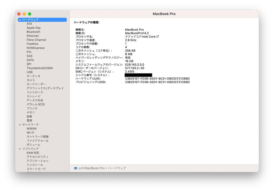Collapse the ハードウェア section disclosure triangle
The height and width of the screenshot is (192, 274).
click(20, 20)
